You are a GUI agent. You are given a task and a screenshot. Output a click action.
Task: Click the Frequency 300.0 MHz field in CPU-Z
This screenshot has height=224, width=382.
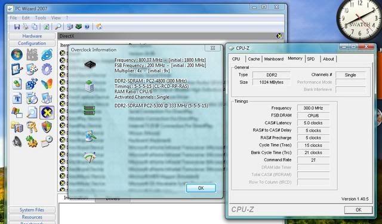(x=313, y=108)
